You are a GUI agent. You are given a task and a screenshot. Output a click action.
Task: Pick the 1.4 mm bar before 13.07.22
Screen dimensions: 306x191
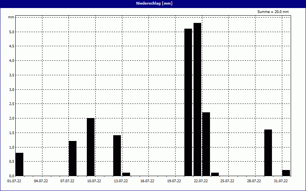117,155
